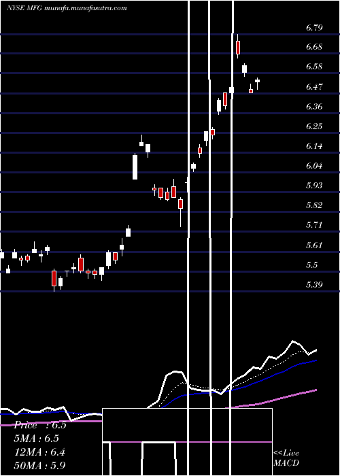Viewport: 340px width, 476px height.
Task: Select the 6.04 price axis label
Action: (314, 166)
